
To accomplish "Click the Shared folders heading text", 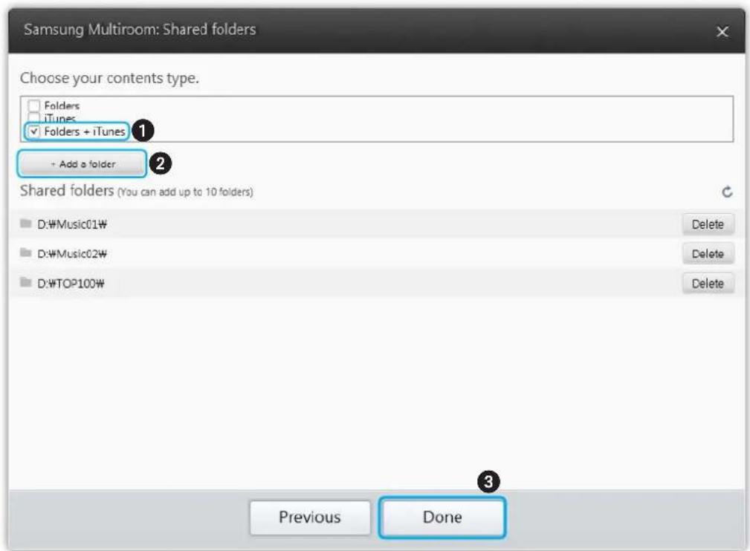I will coord(67,190).
